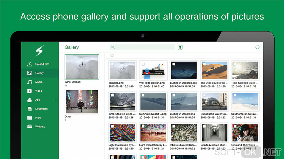Screen dimensions: 284x159
Task: Click the refresh icon in the Gallery header
Action: 257,47
